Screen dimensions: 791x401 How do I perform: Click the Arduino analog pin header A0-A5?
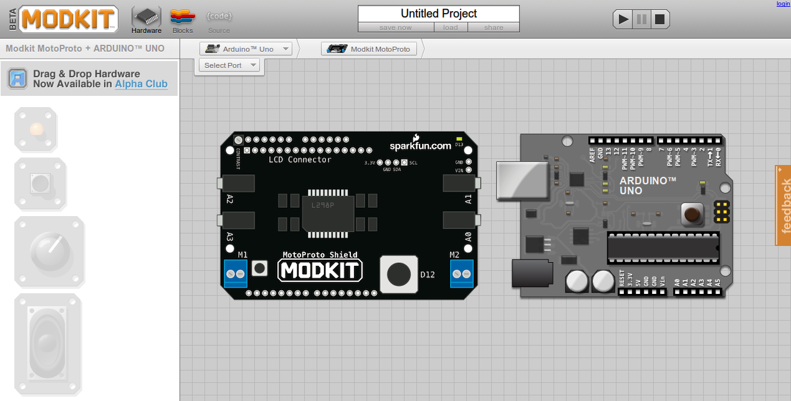coord(698,291)
